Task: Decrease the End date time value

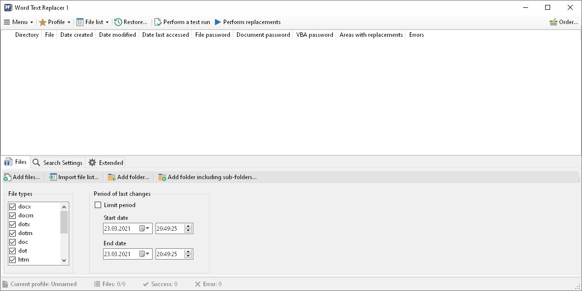Action: 188,256
